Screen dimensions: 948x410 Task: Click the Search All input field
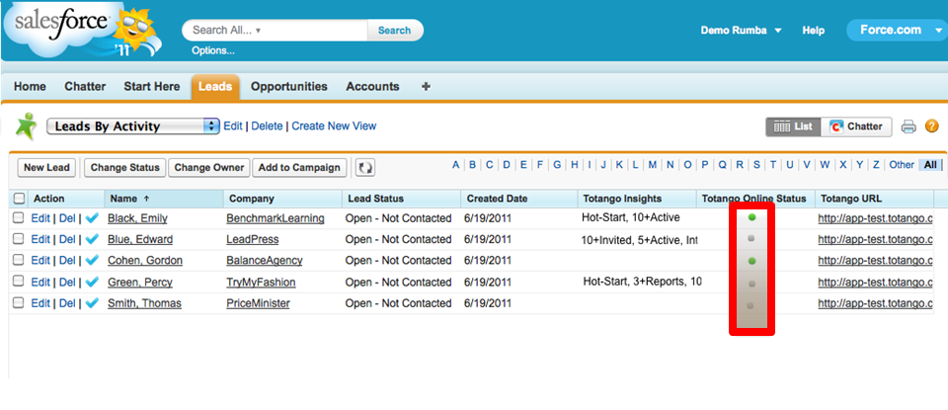pos(276,31)
